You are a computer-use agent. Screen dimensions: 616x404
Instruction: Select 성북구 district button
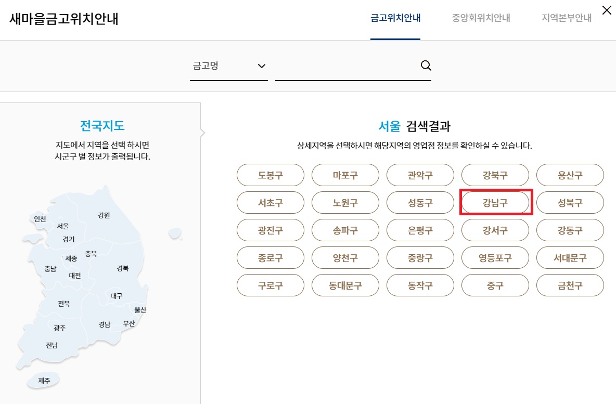pos(570,203)
